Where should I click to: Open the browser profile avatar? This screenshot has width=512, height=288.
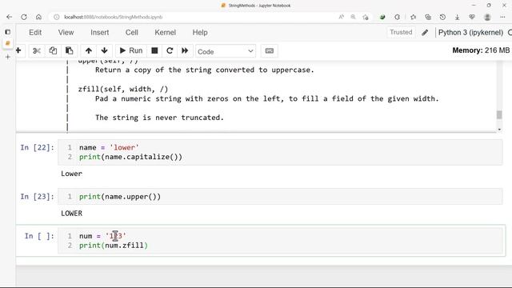click(x=487, y=17)
